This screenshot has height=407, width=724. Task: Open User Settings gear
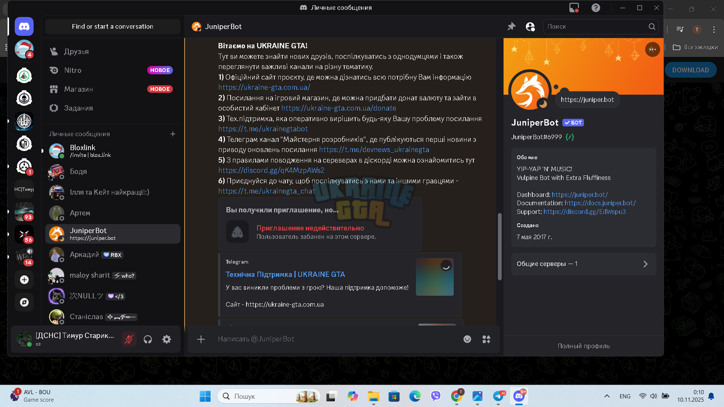pyautogui.click(x=166, y=339)
